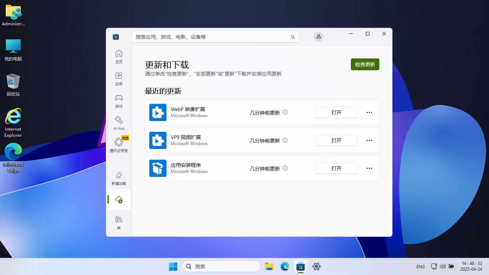The width and height of the screenshot is (489, 275).
Task: Click the WebP 映像扩展 app icon
Action: click(x=158, y=112)
